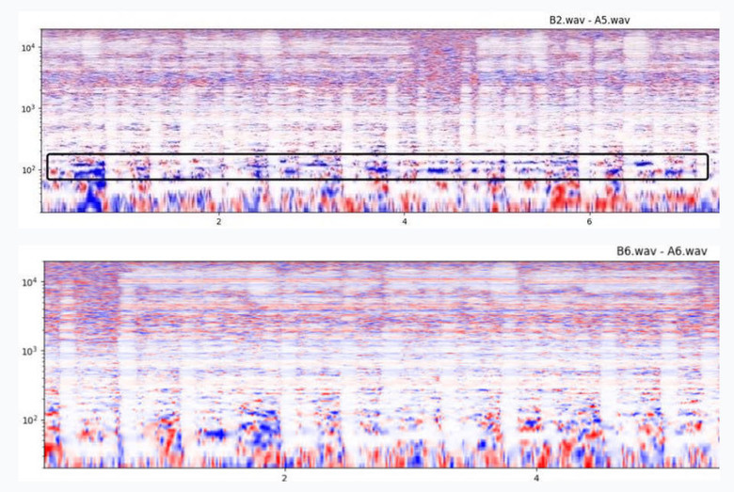The image size is (734, 492).
Task: Select the 10^4 y-axis label of the B6.wav plot
Action: point(30,282)
